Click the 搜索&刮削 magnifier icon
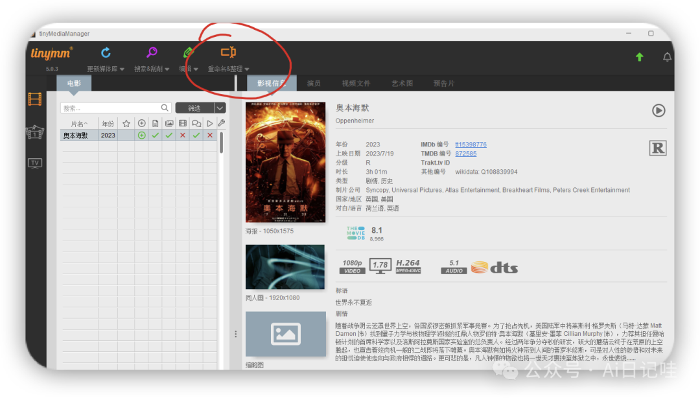Viewport: 700px width, 398px height. 152,53
